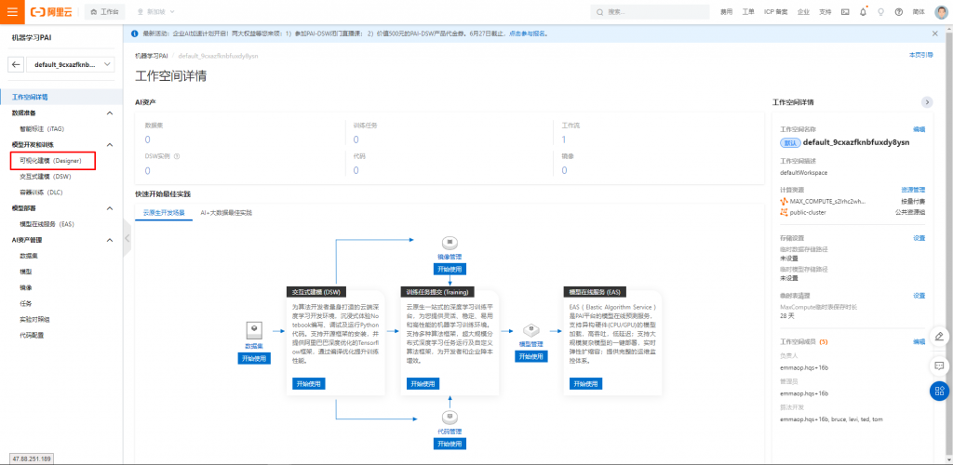This screenshot has width=953, height=465.
Task: Switch to the 云原生开发场景 tab
Action: tap(164, 213)
